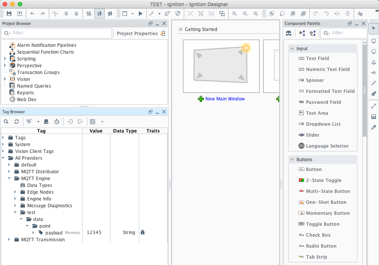The width and height of the screenshot is (379, 265).
Task: Pick the 2-State Toggle component
Action: 324,180
